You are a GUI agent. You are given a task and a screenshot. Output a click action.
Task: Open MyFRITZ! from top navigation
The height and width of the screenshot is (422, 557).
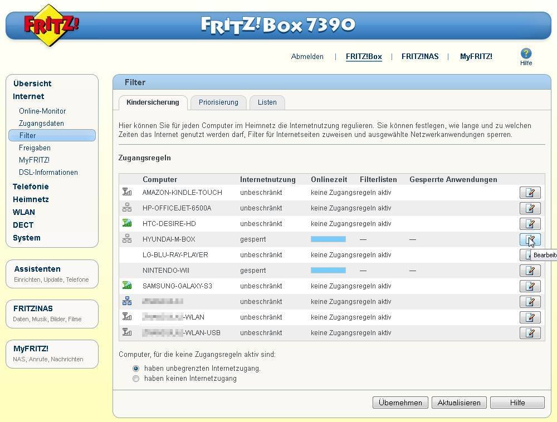point(476,56)
